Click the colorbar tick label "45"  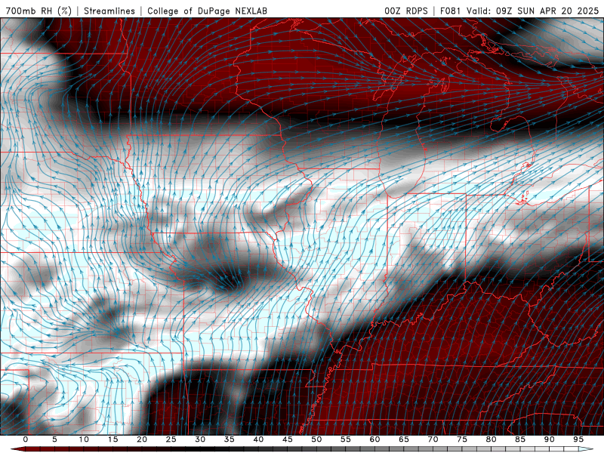click(x=288, y=439)
